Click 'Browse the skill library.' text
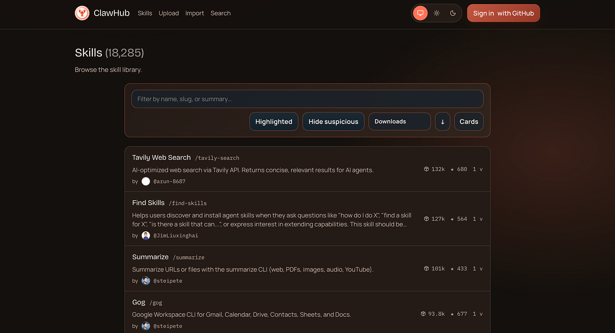The width and height of the screenshot is (615, 333). (x=108, y=70)
